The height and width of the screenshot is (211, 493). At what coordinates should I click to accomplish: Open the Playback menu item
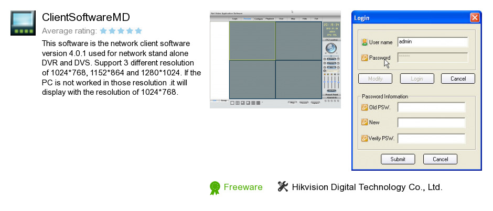(x=270, y=19)
